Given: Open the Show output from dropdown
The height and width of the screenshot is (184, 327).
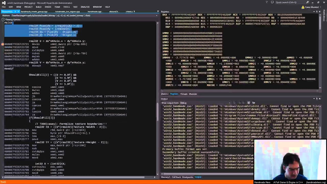Looking at the screenshot, I should (x=229, y=103).
